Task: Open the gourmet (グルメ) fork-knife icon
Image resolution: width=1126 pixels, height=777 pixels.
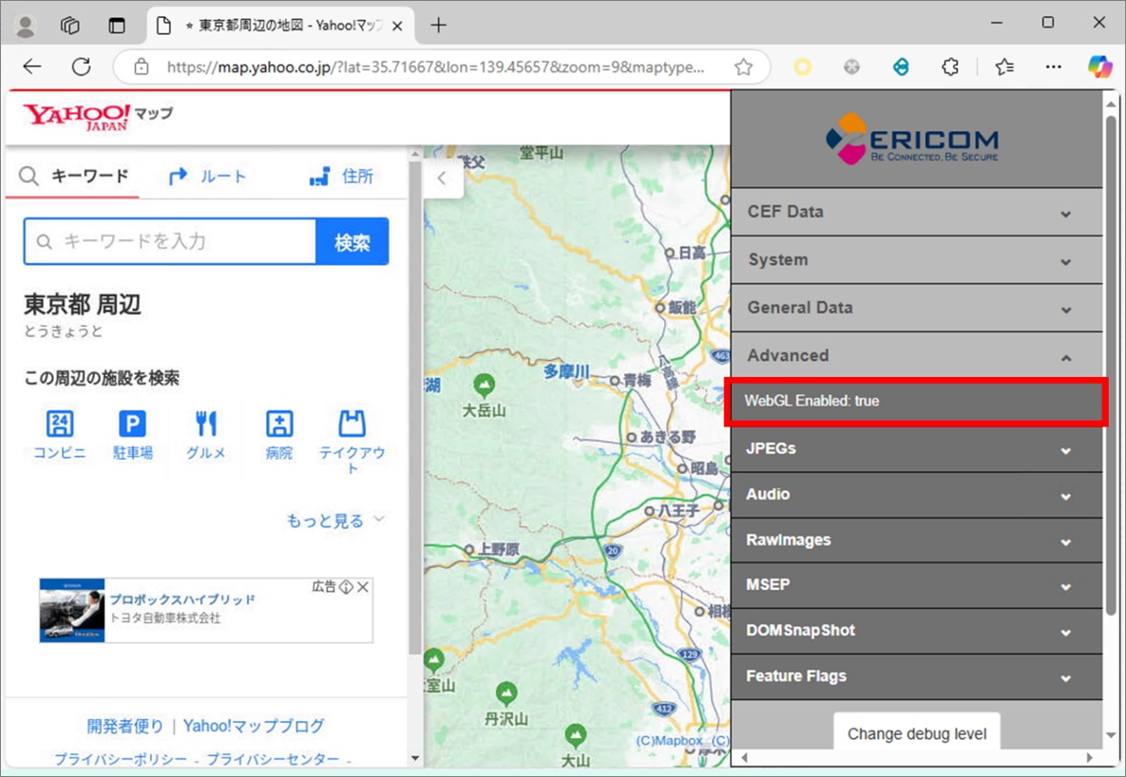Action: tap(206, 424)
